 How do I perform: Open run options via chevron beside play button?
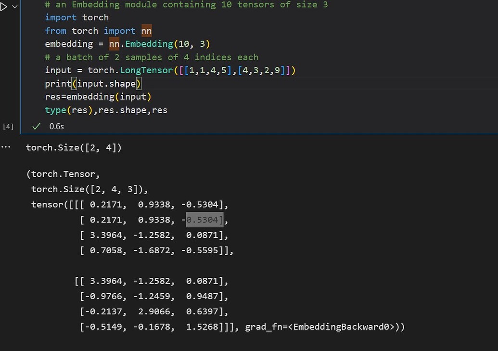[x=13, y=6]
